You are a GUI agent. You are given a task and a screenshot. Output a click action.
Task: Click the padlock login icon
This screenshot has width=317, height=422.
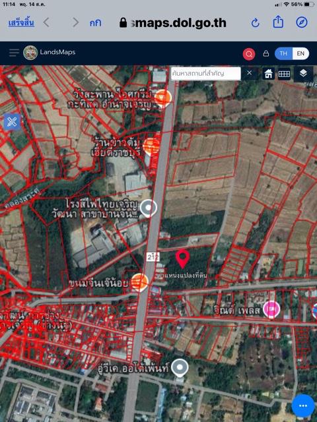265,53
